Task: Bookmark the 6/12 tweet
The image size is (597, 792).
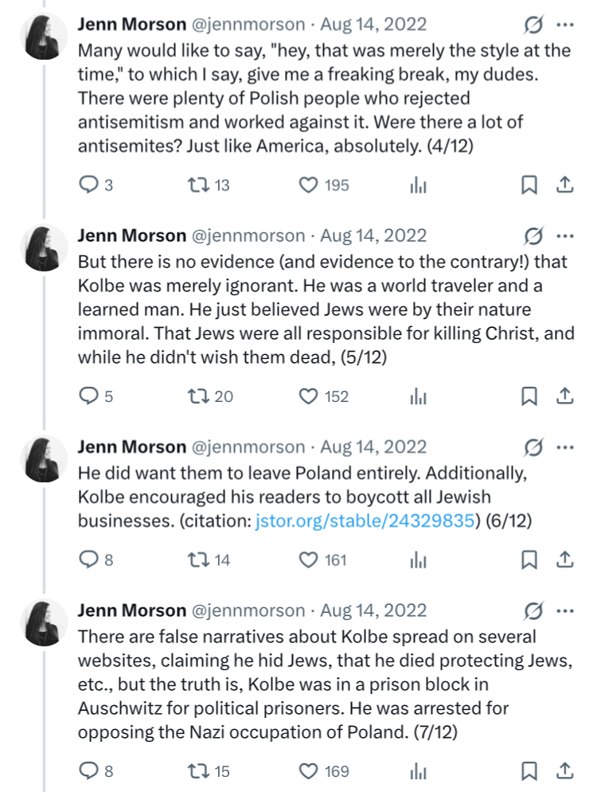Action: point(529,560)
